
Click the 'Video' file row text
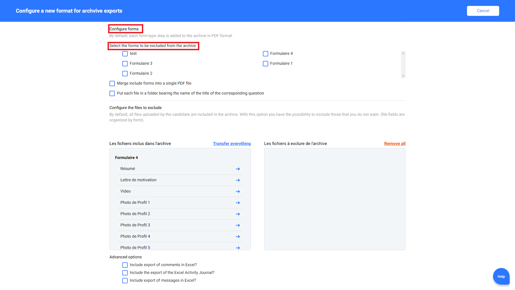[126, 191]
